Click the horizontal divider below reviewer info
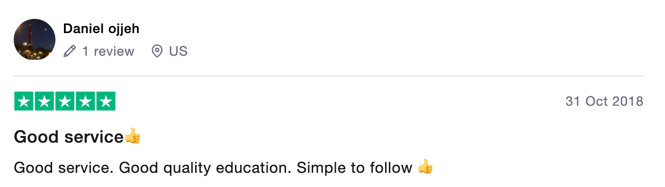Screen dimensions: 665x187 point(329,76)
